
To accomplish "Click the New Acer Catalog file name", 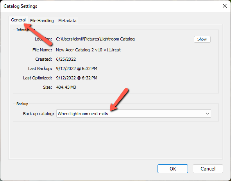I will click(x=88, y=50).
